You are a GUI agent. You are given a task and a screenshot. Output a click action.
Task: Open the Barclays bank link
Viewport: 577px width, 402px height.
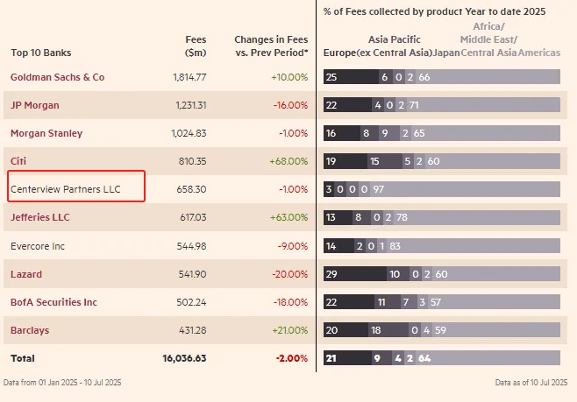(x=30, y=330)
